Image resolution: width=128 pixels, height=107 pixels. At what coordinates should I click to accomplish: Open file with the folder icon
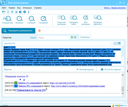[x=4, y=12]
